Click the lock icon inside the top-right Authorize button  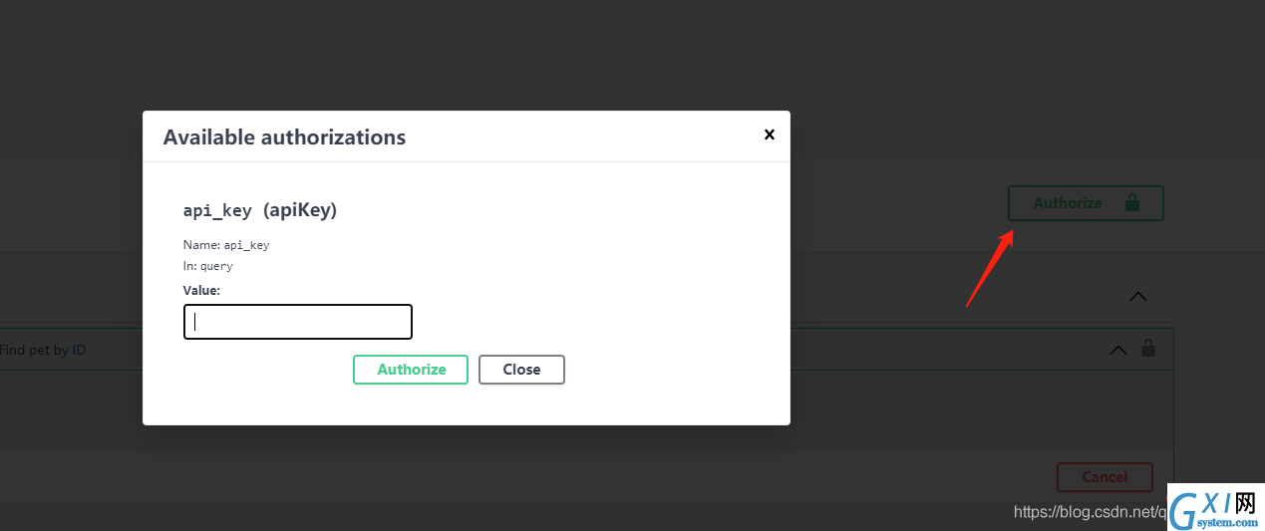coord(1131,202)
